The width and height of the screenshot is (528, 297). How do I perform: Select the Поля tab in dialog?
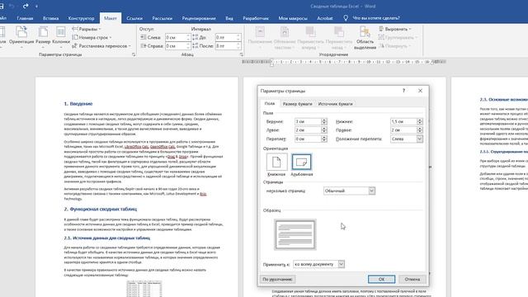[x=270, y=103]
